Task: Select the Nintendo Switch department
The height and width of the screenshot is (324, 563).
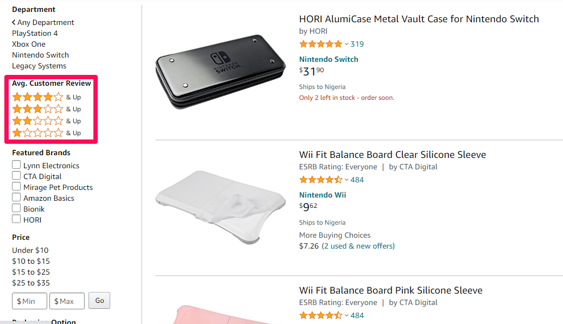Action: click(40, 55)
